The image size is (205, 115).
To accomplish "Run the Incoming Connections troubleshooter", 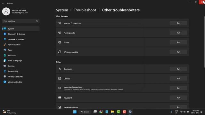I will pos(178,88).
